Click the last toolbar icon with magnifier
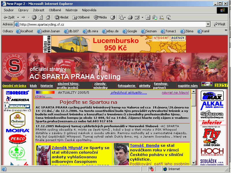This screenshot has width=231, height=173. pos(169,17)
